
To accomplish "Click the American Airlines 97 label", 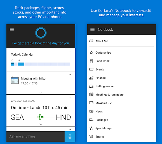I will (23, 101).
